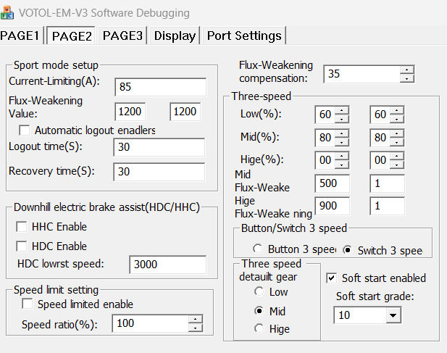
Task: Lower Speed ratio(%) with down arrow
Action: click(x=196, y=328)
